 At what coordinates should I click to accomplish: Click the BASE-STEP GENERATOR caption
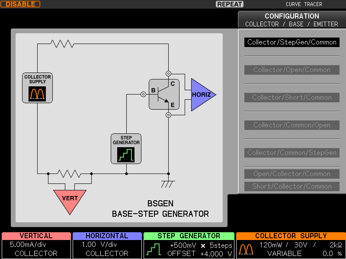pyautogui.click(x=160, y=214)
